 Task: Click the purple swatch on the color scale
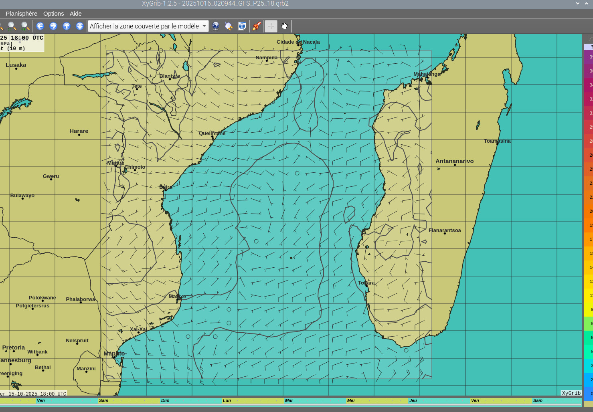coord(588,57)
